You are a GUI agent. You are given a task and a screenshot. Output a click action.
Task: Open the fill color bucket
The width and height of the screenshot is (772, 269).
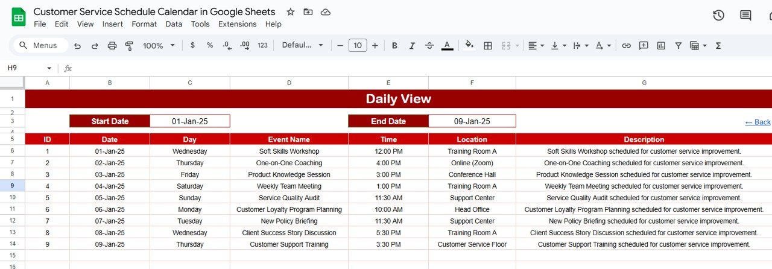click(x=469, y=45)
